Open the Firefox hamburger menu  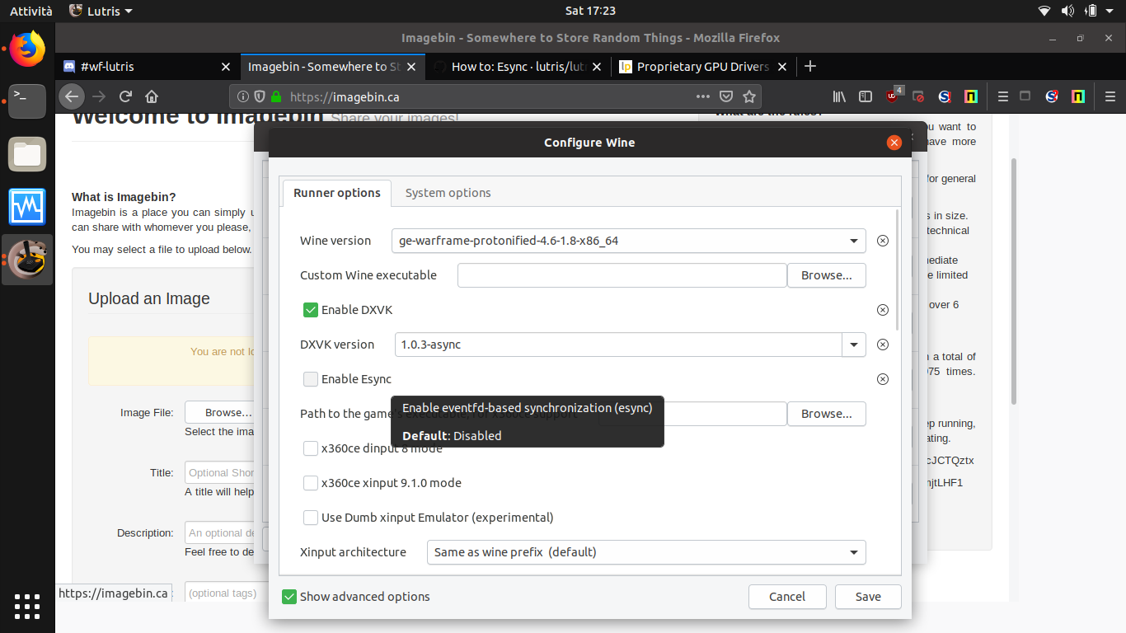pyautogui.click(x=1110, y=96)
